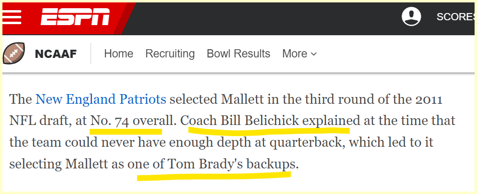The image size is (477, 194).
Task: Click the chevron beside More
Action: [x=314, y=54]
